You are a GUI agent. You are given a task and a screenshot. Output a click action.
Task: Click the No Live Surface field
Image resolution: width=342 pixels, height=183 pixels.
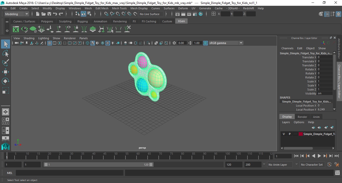tap(151, 14)
